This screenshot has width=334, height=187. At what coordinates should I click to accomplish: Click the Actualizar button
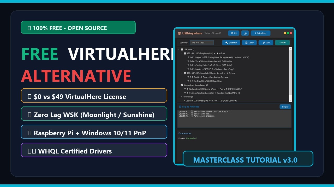click(260, 33)
